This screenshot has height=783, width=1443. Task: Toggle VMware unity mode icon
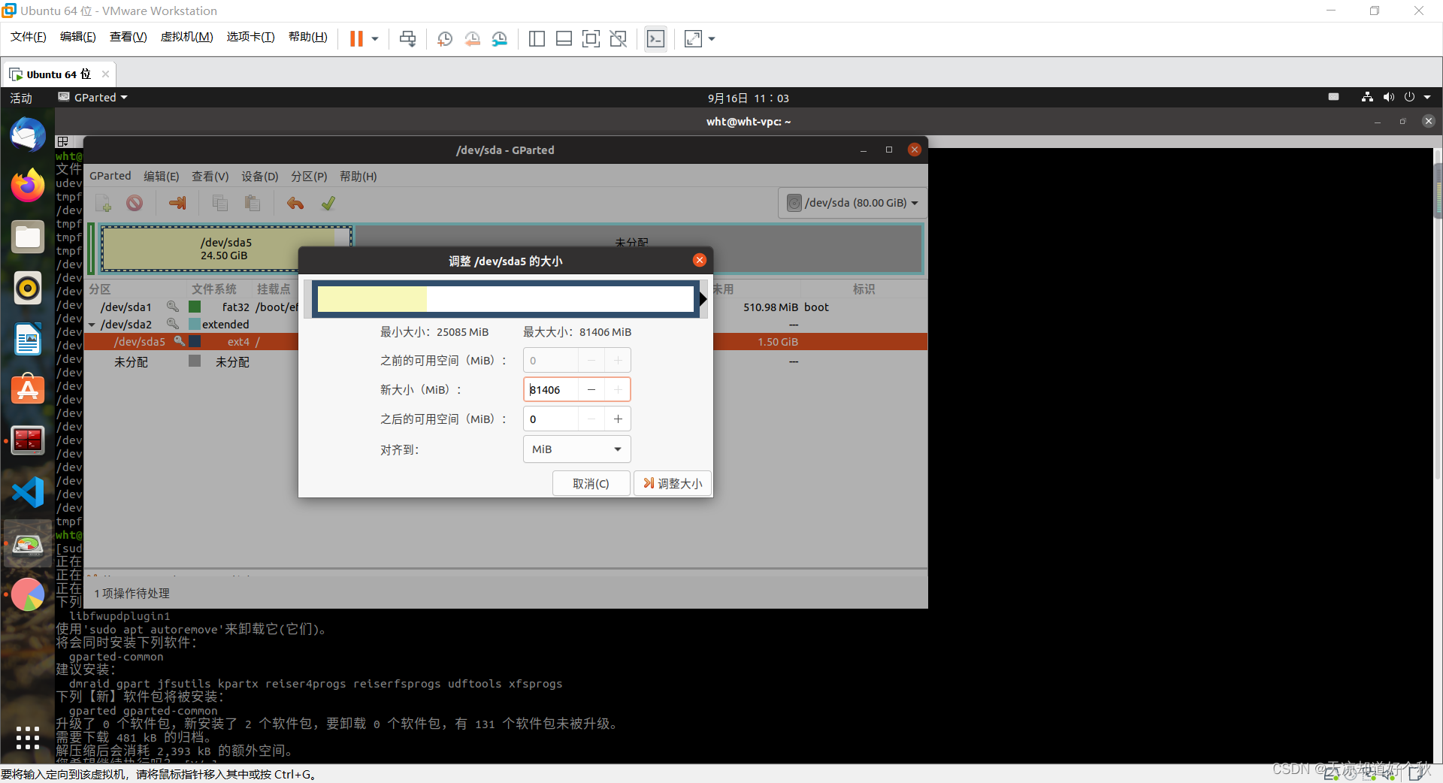click(619, 38)
